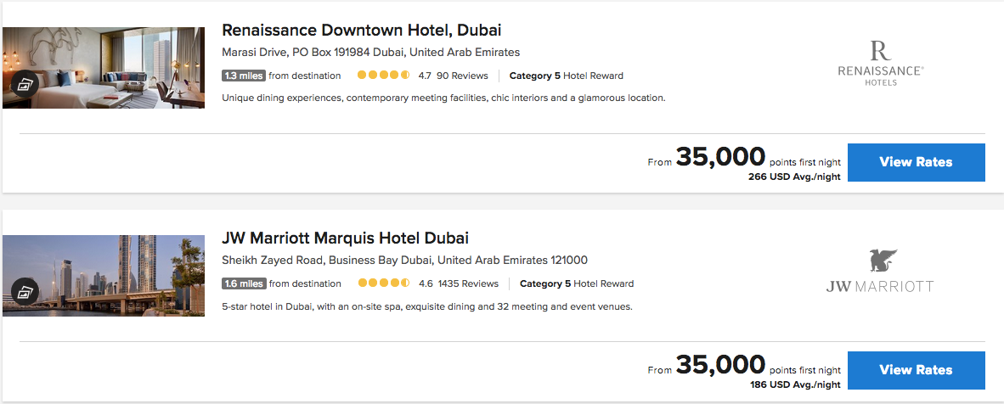Read the 90 Reviews for Renaissance
1004x404 pixels.
[x=462, y=76]
